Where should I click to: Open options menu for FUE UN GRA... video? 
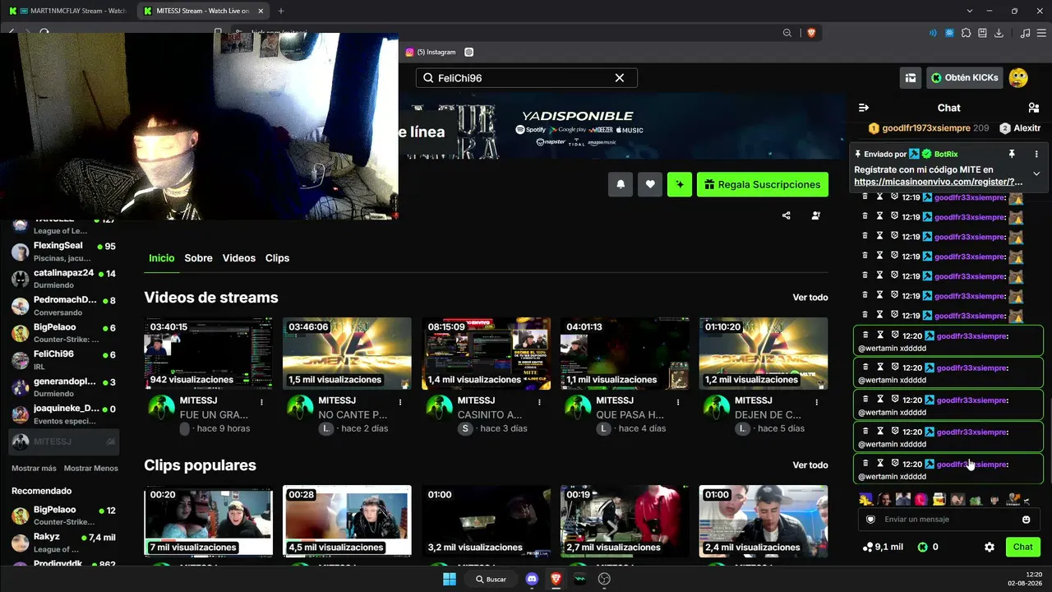coord(262,402)
